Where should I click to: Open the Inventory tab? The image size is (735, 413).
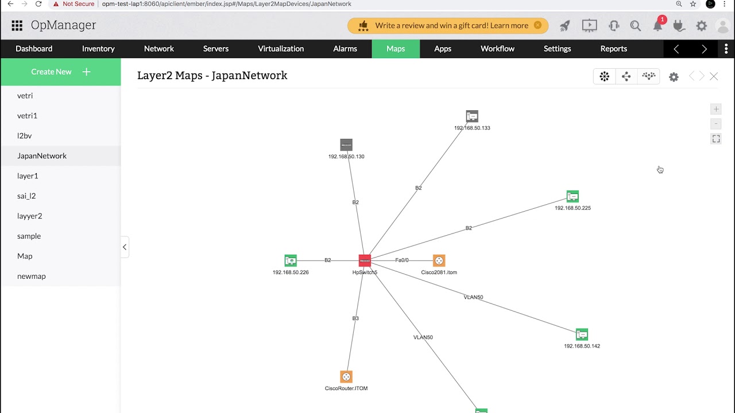click(x=98, y=49)
